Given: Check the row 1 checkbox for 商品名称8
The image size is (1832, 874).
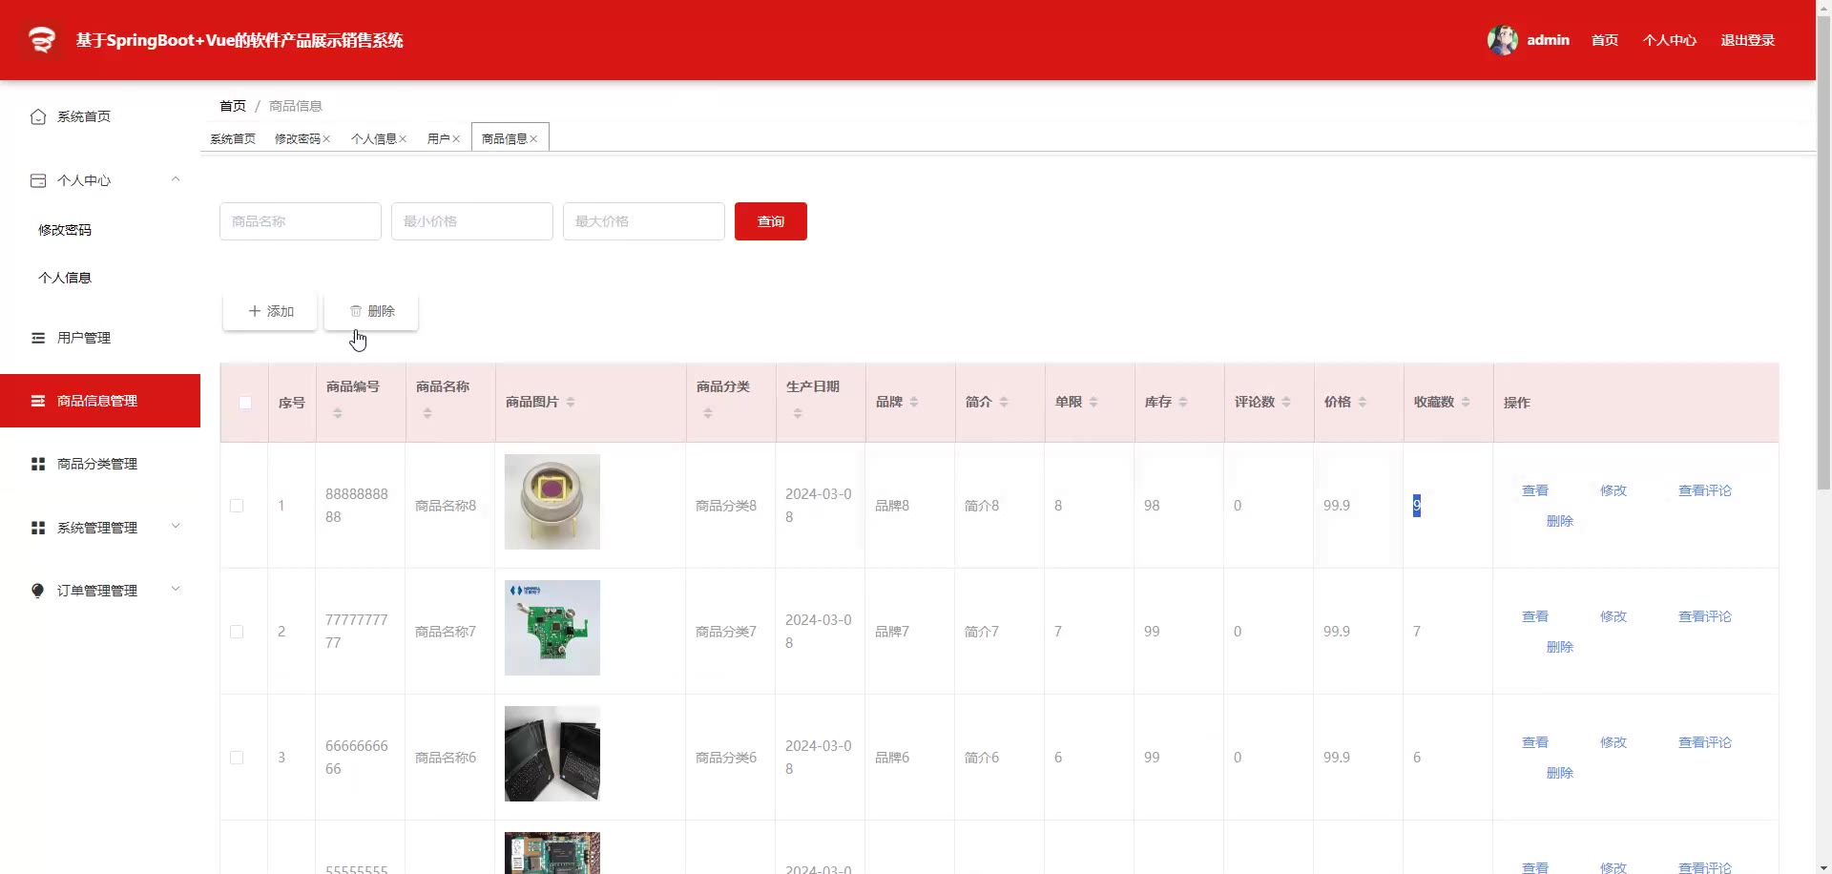Looking at the screenshot, I should tap(237, 506).
